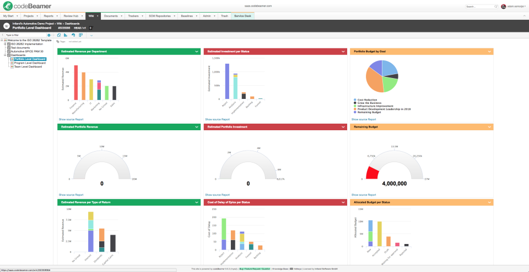Open Estimated Revenue per Department widget menu
Image resolution: width=529 pixels, height=272 pixels.
click(x=197, y=52)
